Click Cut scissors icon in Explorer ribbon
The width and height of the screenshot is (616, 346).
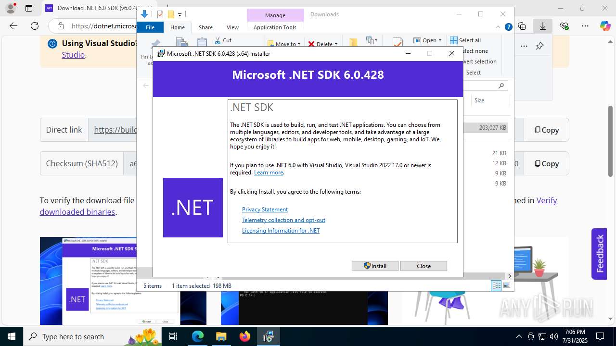click(218, 40)
